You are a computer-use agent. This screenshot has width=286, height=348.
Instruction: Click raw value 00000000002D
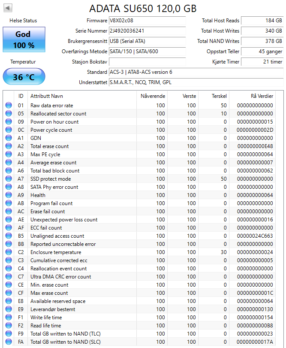[255, 130]
